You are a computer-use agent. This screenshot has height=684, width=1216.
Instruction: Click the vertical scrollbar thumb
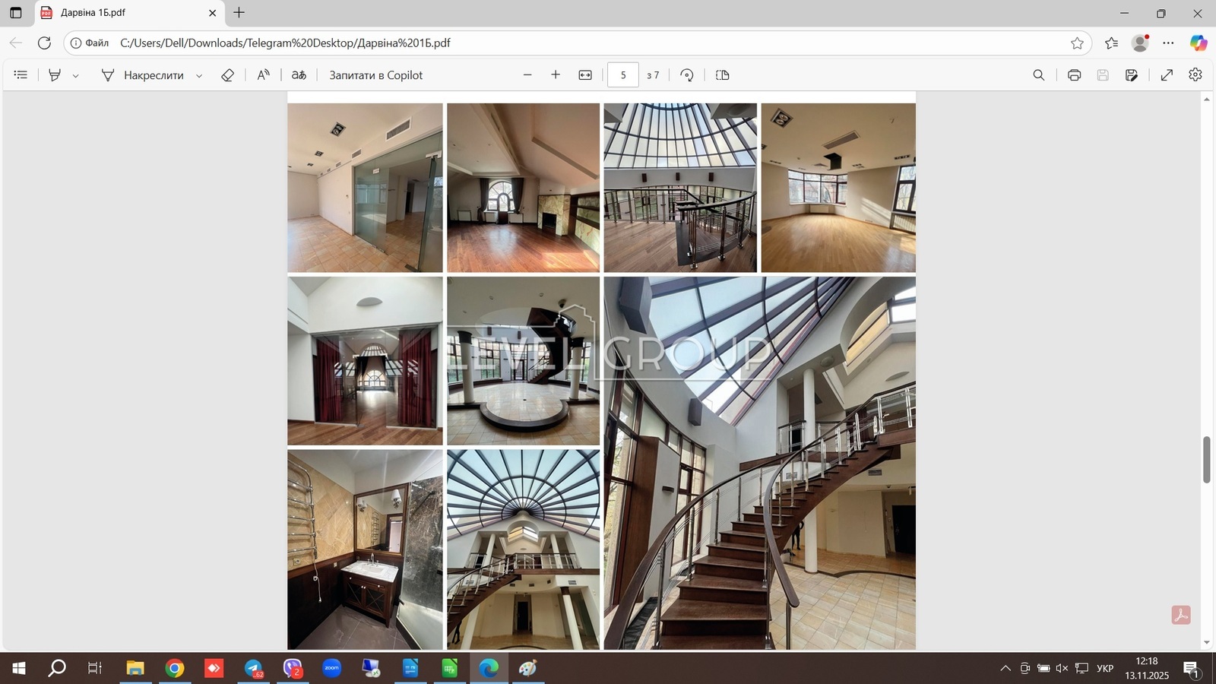pyautogui.click(x=1206, y=459)
